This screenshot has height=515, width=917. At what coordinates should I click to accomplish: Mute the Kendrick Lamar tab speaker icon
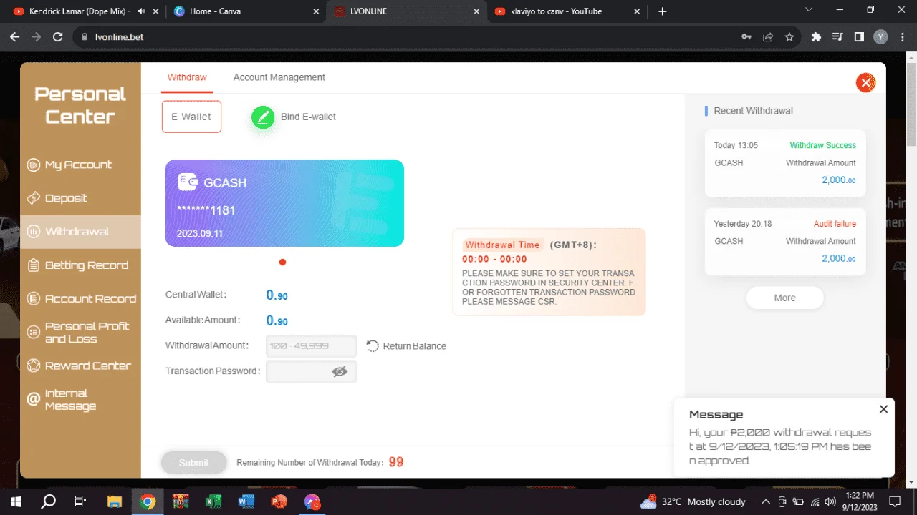[141, 11]
